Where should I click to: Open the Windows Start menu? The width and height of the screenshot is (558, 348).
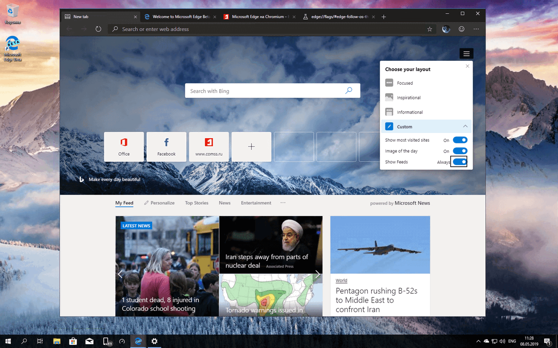[8, 341]
